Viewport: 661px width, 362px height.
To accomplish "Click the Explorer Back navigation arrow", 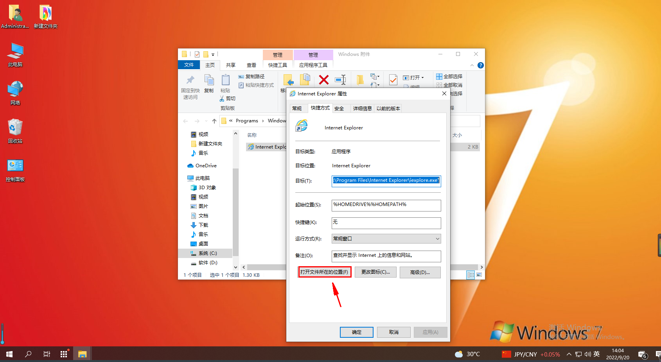I will pyautogui.click(x=185, y=121).
